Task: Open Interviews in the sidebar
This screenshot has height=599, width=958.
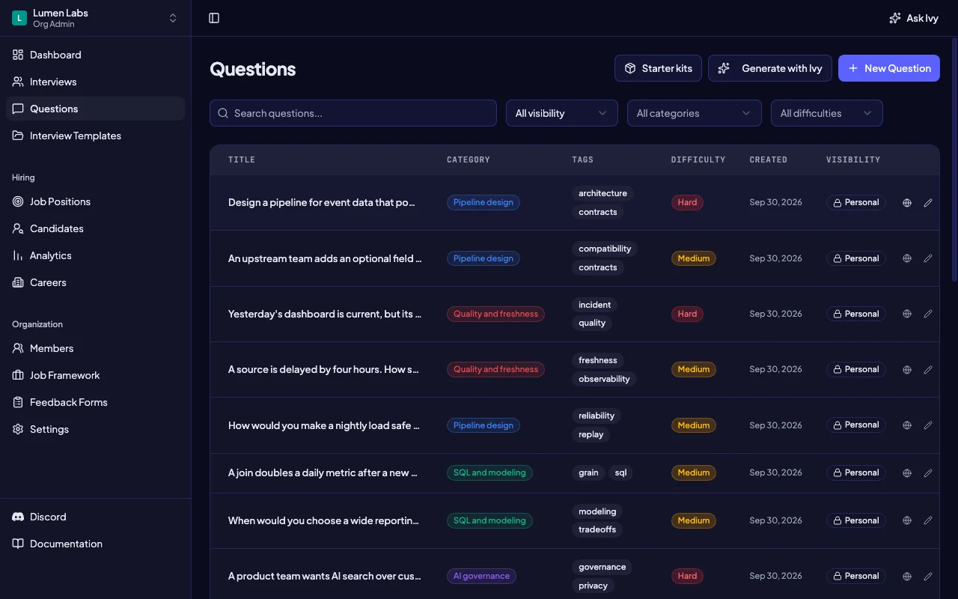Action: coord(95,82)
